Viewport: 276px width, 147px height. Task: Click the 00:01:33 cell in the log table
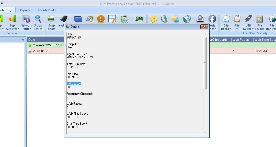(x=261, y=51)
